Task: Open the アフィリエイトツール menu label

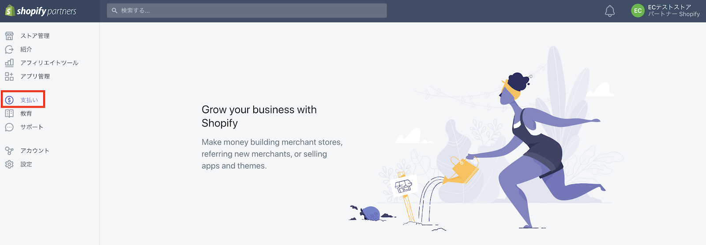Action: [x=49, y=63]
